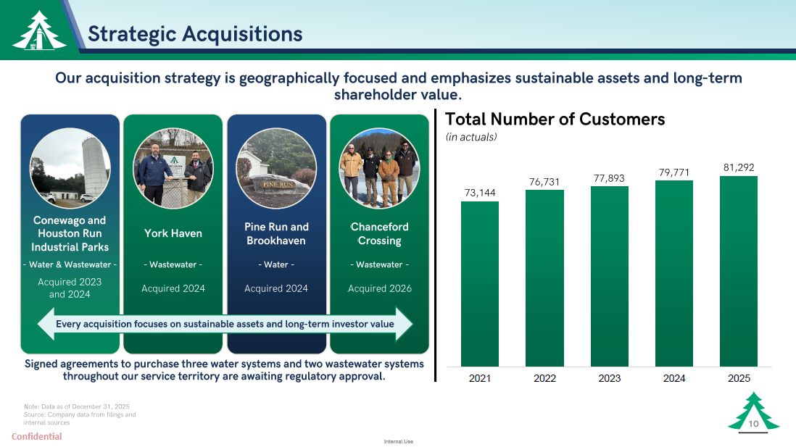The image size is (796, 447).
Task: Click the red Confidential label
Action: coord(36,436)
